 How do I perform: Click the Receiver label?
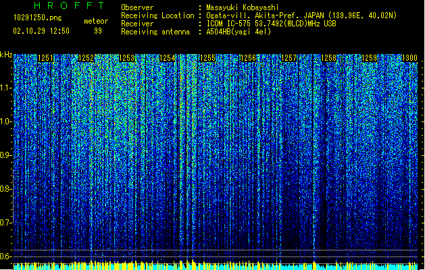click(x=137, y=24)
